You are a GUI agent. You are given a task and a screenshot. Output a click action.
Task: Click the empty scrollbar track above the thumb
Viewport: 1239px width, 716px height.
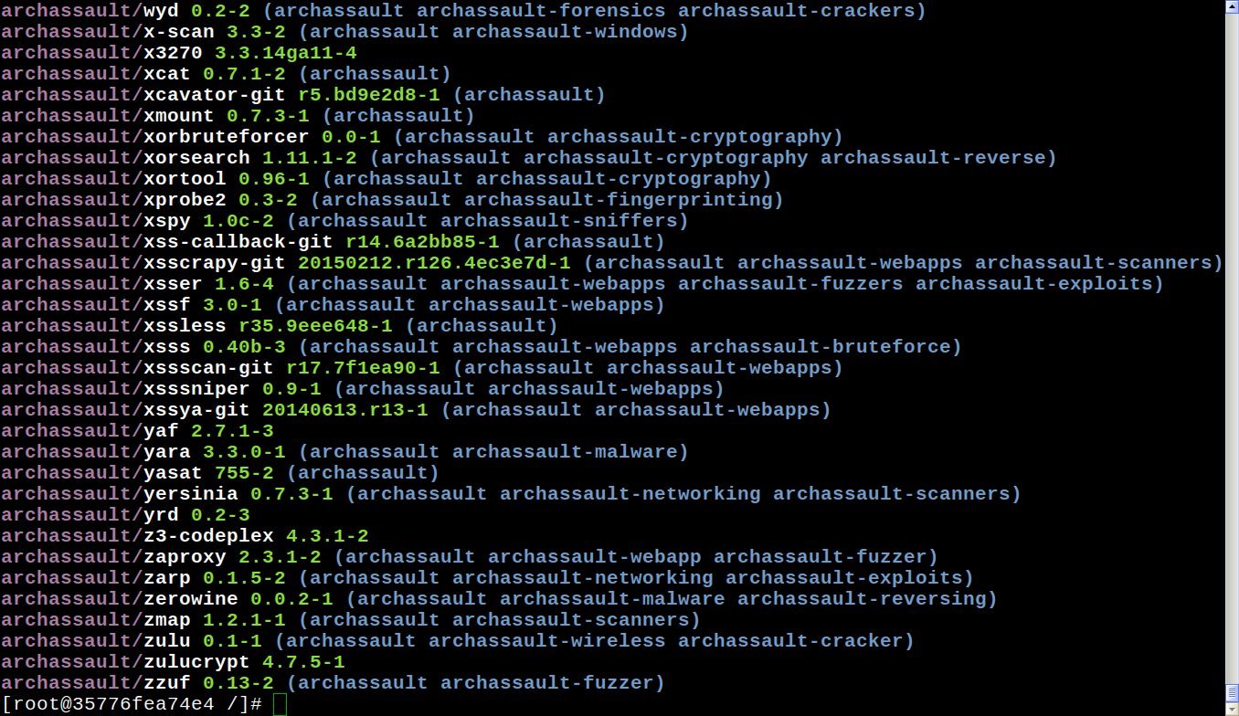click(x=1232, y=347)
